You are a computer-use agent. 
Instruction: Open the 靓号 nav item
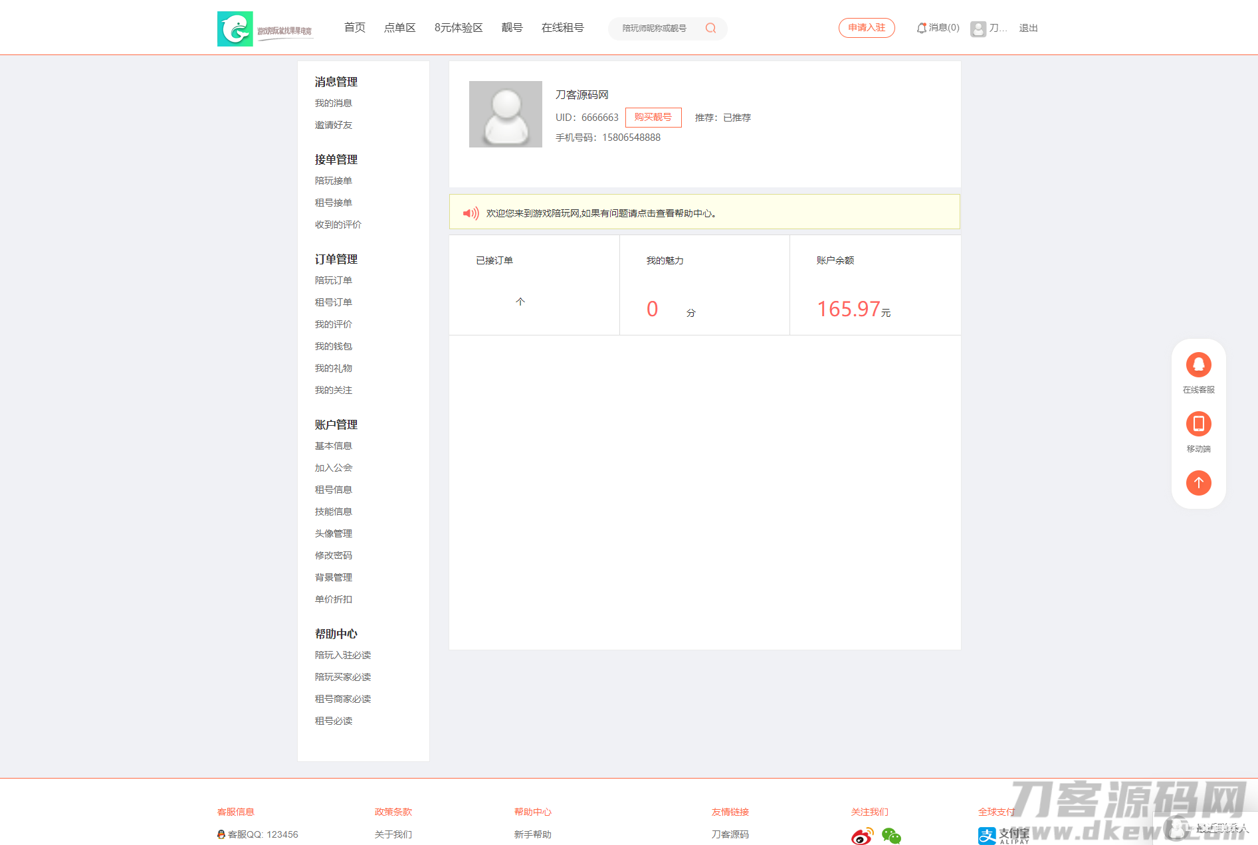click(512, 27)
